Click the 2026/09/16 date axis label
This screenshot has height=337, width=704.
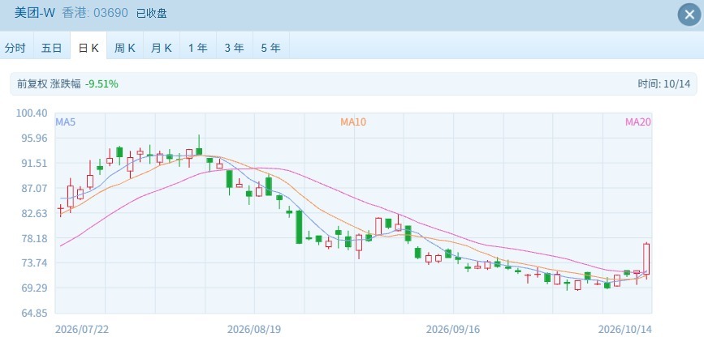click(x=453, y=330)
